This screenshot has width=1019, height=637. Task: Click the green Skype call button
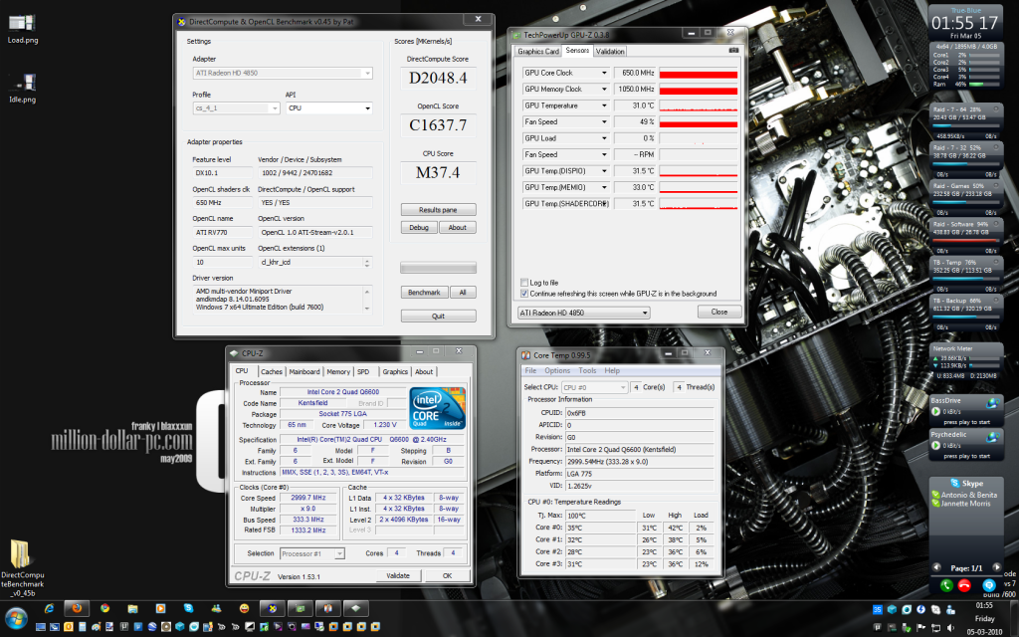pos(945,585)
